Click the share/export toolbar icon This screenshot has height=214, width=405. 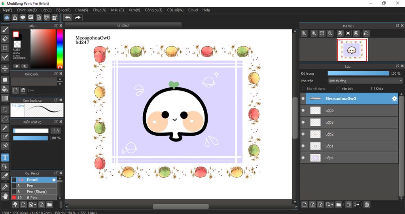click(x=15, y=17)
